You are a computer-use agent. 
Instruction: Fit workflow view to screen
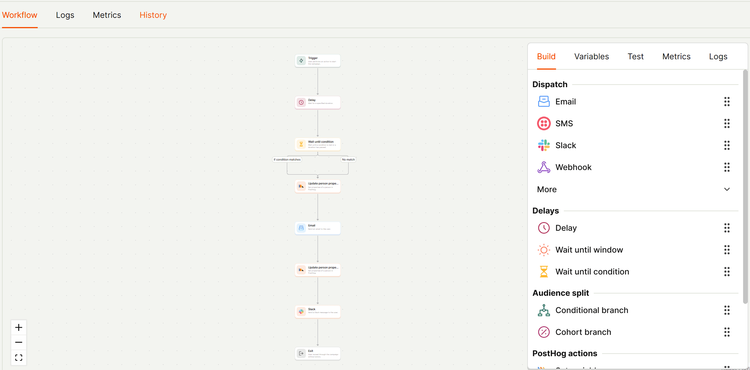coord(19,357)
